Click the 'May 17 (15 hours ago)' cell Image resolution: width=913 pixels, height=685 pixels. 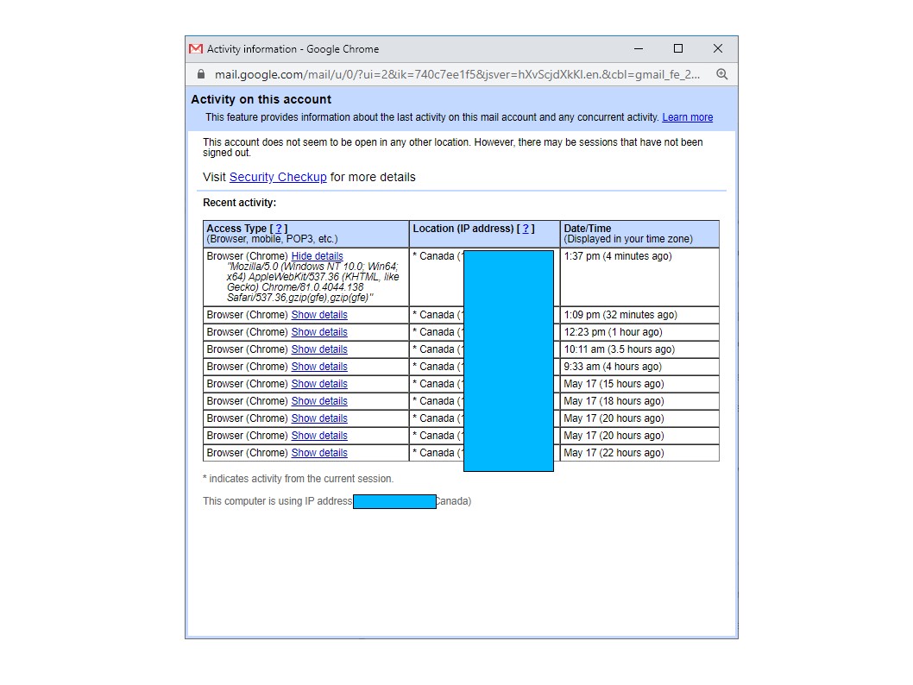click(x=639, y=384)
